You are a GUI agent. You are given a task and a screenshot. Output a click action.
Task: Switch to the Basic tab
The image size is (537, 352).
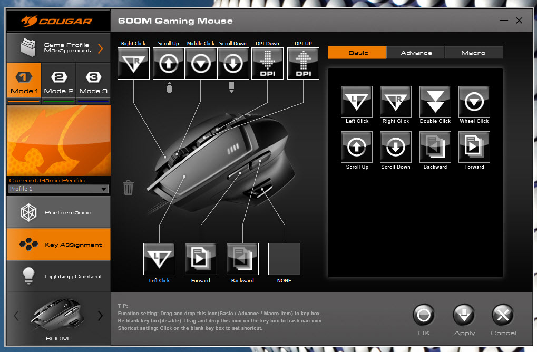coord(357,52)
